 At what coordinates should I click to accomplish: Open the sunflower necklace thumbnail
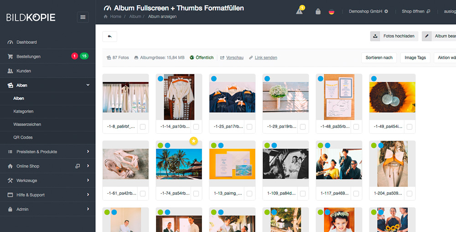point(392,97)
